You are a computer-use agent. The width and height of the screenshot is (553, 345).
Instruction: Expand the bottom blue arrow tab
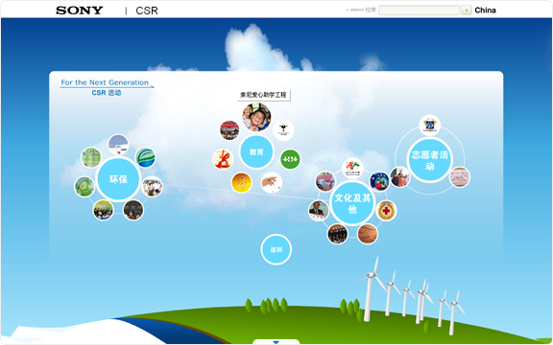click(276, 342)
